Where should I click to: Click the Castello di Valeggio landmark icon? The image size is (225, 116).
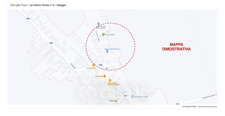pyautogui.click(x=132, y=97)
